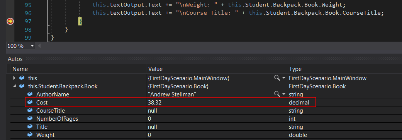Click the breakpoint marker on line 97
This screenshot has width=402, height=140.
pyautogui.click(x=10, y=21)
